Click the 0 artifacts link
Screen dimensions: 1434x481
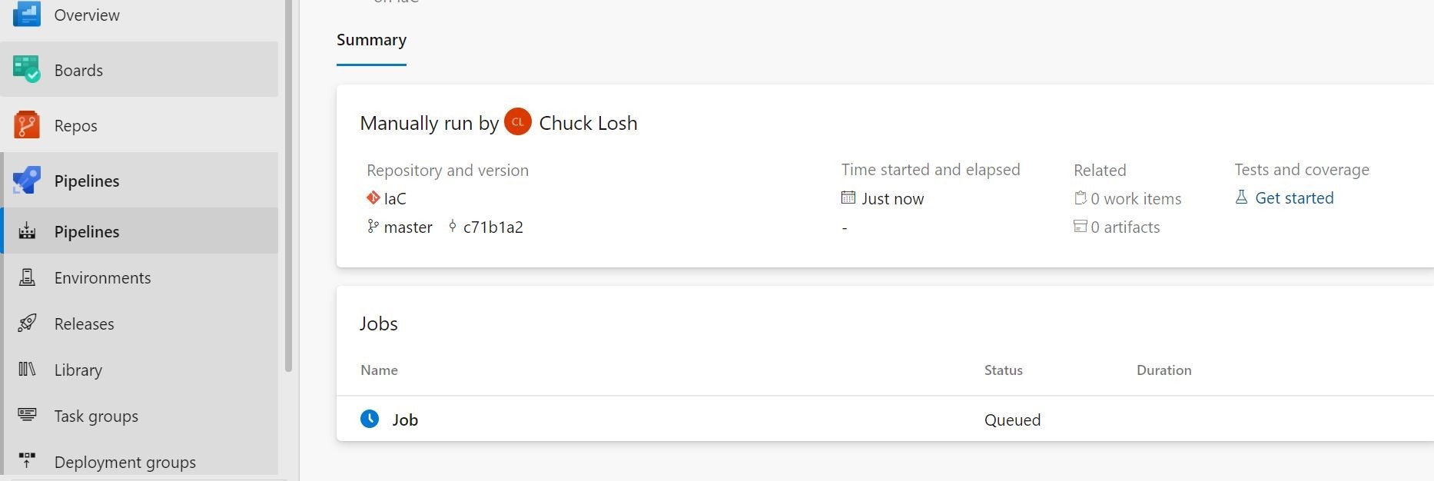1124,227
